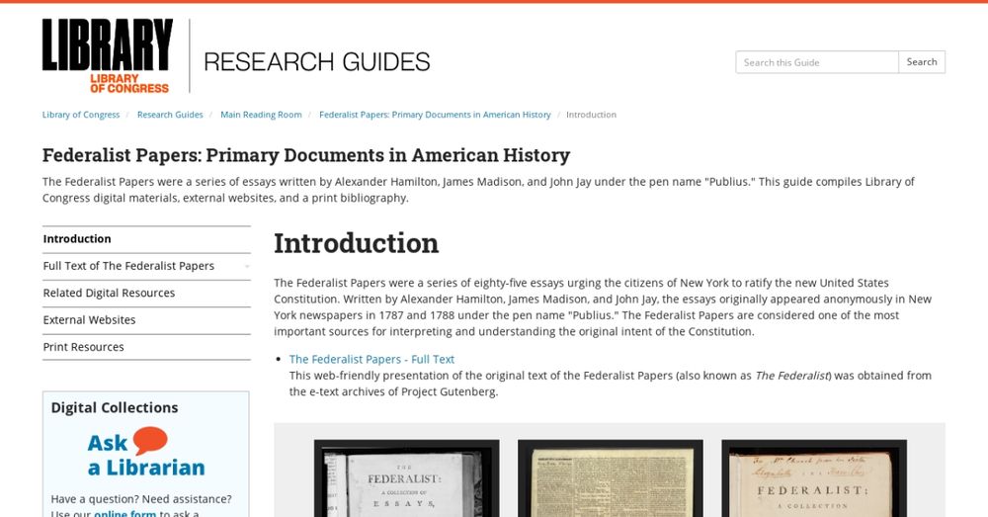Open Full Text of The Federalist Papers tab

tap(146, 266)
